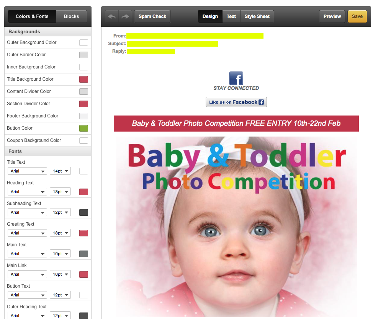Open the Style Sheet tab
Viewport: 378px width, 319px height.
coord(257,16)
